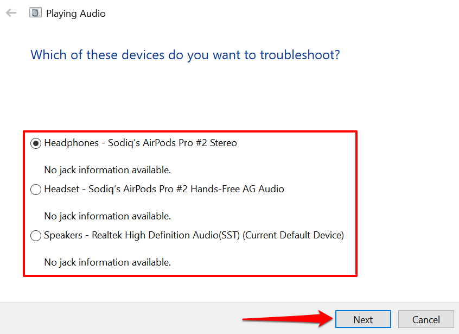459x334 pixels.
Task: Click the back arrow in the header
Action: pos(11,13)
